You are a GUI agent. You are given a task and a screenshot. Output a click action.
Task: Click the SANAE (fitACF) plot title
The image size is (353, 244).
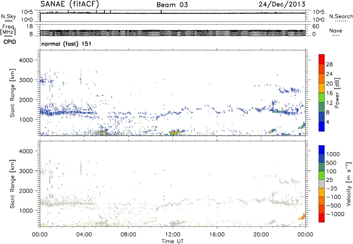pos(70,4)
